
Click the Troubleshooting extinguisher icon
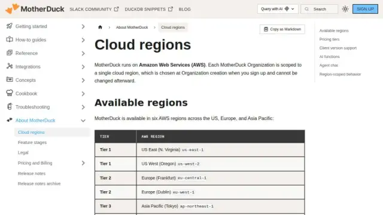pyautogui.click(x=10, y=106)
